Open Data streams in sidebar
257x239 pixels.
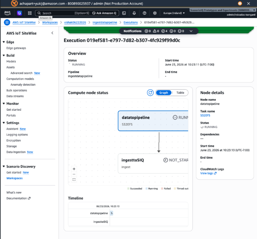click(15, 96)
